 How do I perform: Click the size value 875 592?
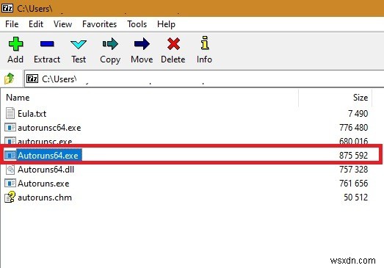click(x=354, y=156)
